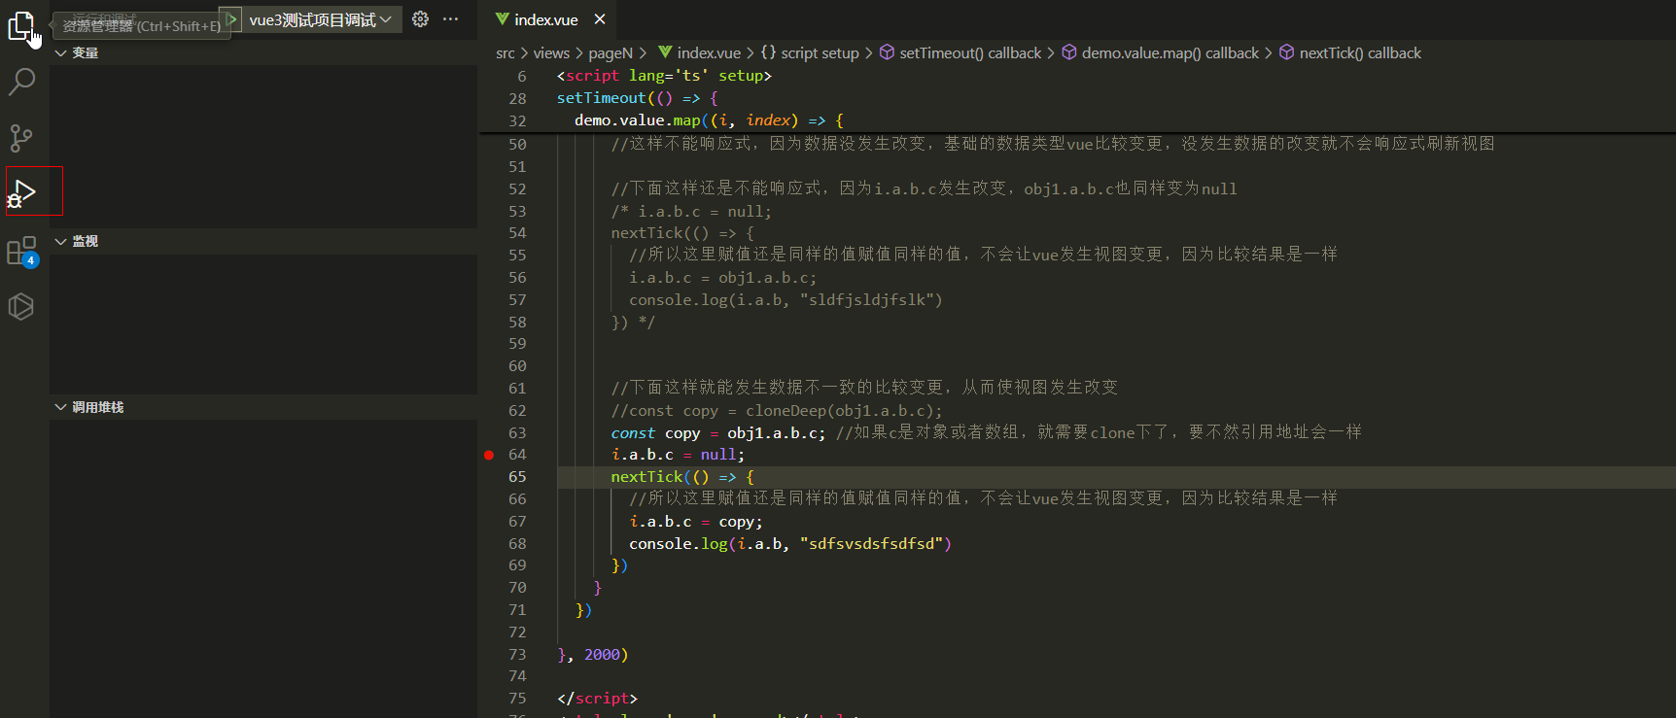Start debugging with the green play button
This screenshot has height=718, width=1676.
coord(230,19)
